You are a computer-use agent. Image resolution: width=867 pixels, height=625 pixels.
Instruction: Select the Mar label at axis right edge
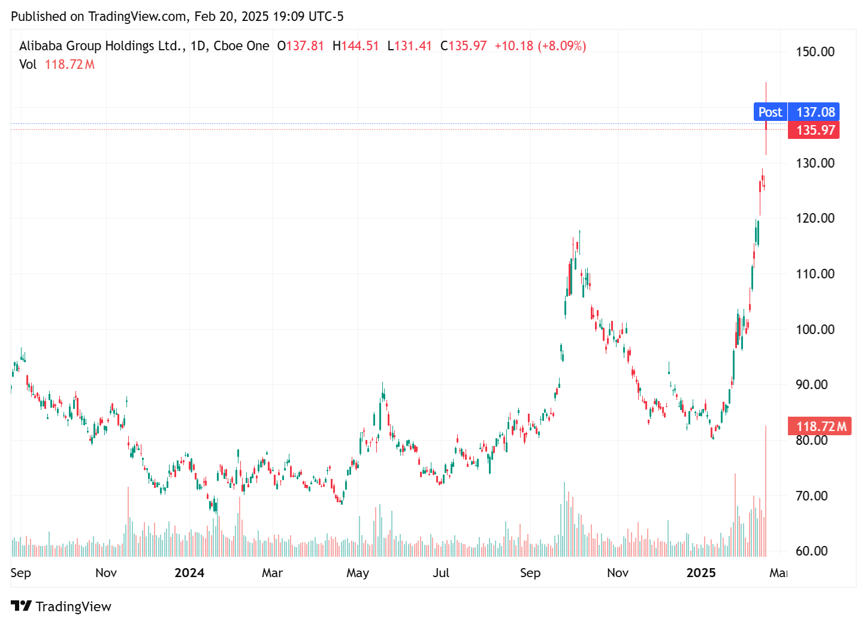pyautogui.click(x=780, y=573)
